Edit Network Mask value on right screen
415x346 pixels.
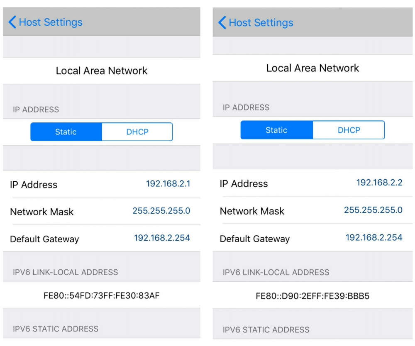pyautogui.click(x=373, y=210)
